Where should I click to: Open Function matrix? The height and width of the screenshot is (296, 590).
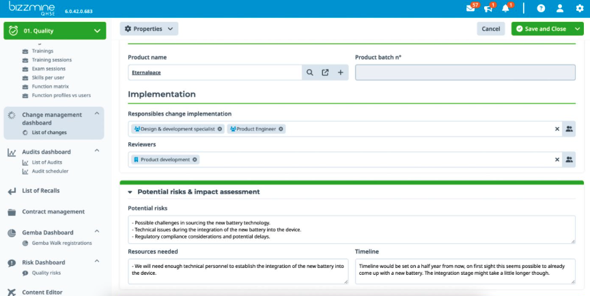click(50, 86)
